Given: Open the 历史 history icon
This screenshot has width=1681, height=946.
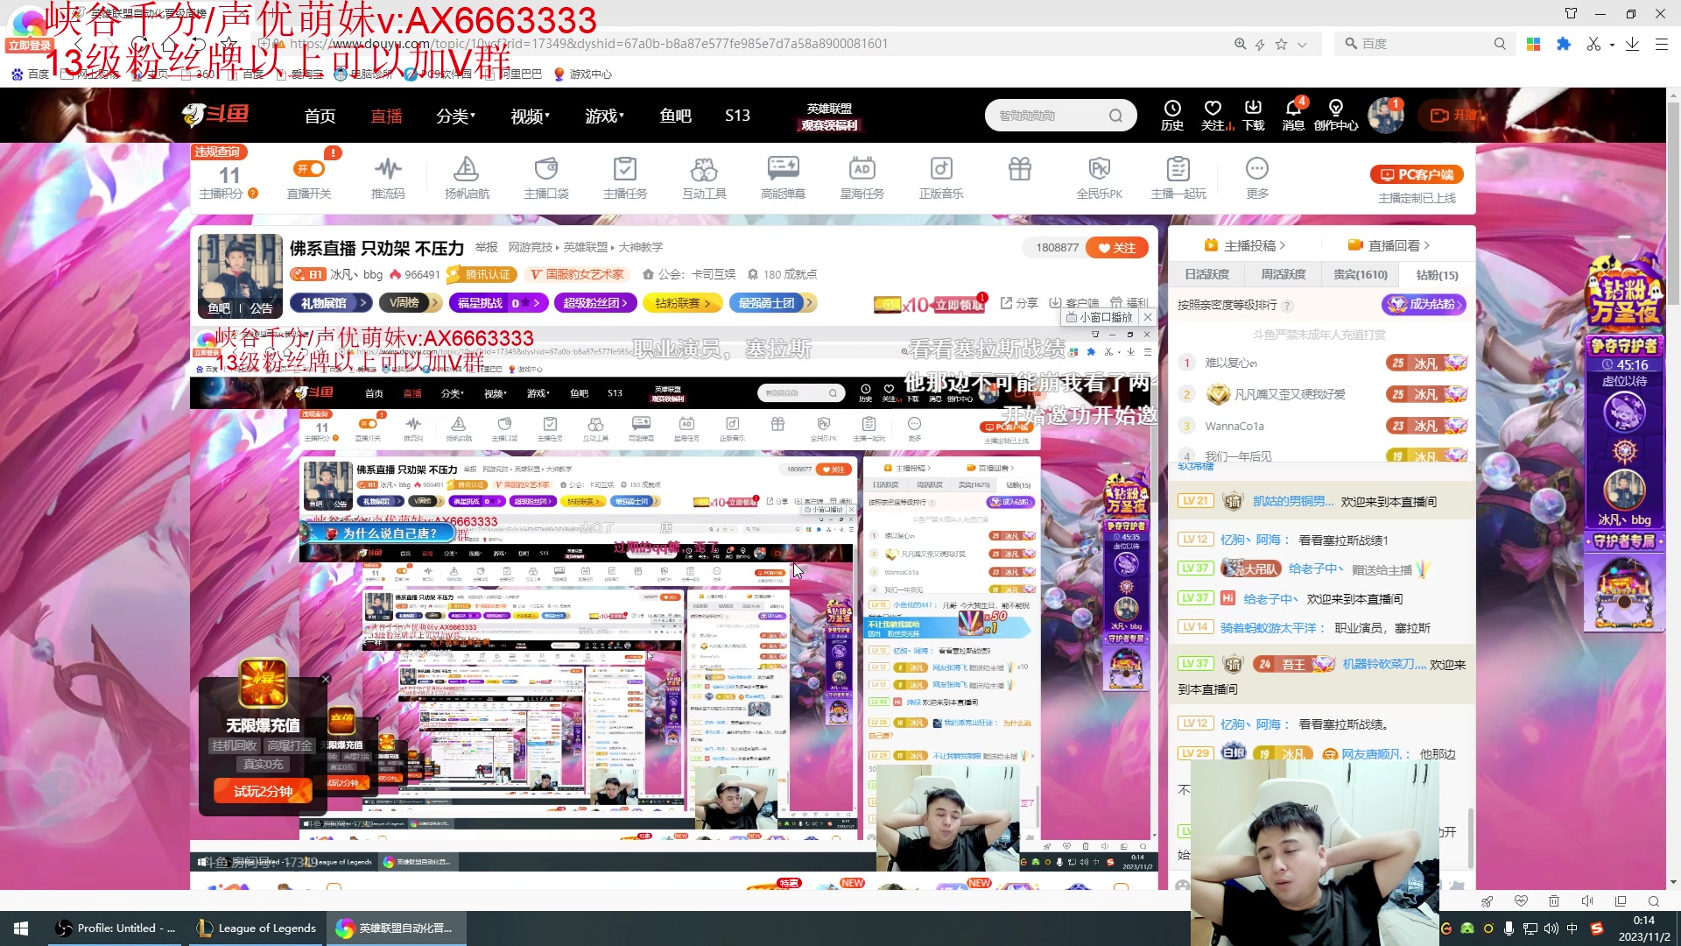Looking at the screenshot, I should coord(1172,115).
